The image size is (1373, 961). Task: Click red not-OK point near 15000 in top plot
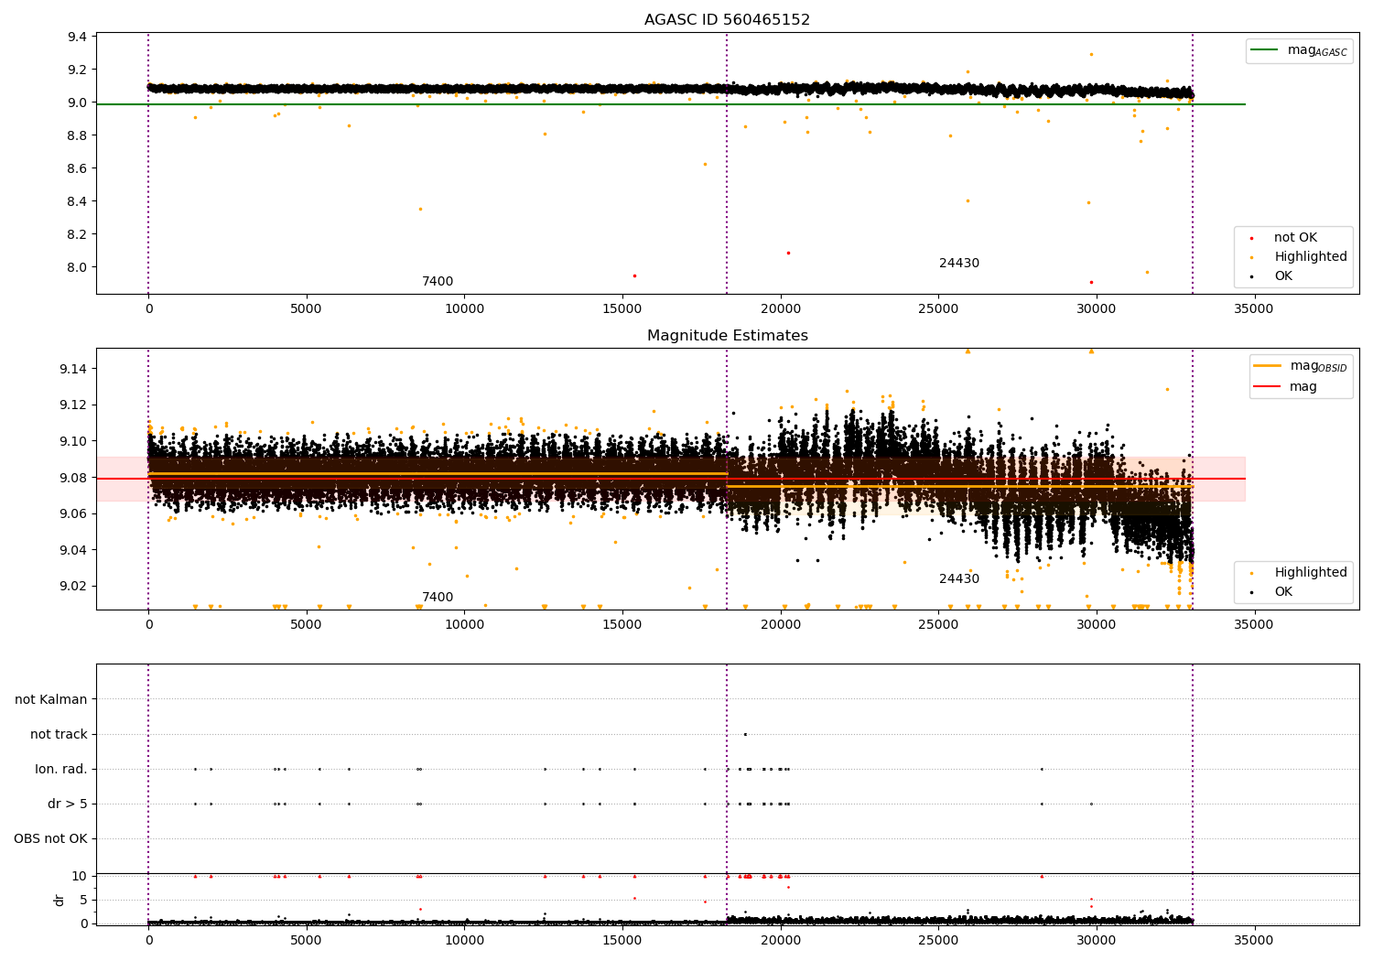click(634, 275)
